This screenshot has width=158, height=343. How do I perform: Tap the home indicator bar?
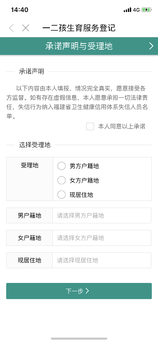pyautogui.click(x=79, y=338)
